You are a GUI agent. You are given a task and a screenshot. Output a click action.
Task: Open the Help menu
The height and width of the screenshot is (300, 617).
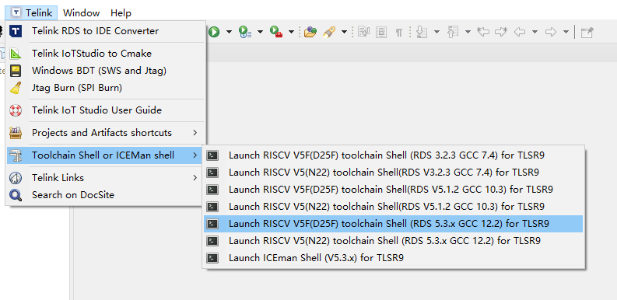click(x=121, y=13)
